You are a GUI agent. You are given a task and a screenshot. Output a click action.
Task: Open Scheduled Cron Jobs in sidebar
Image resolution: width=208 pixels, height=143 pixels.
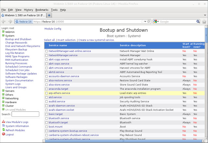point(17,70)
